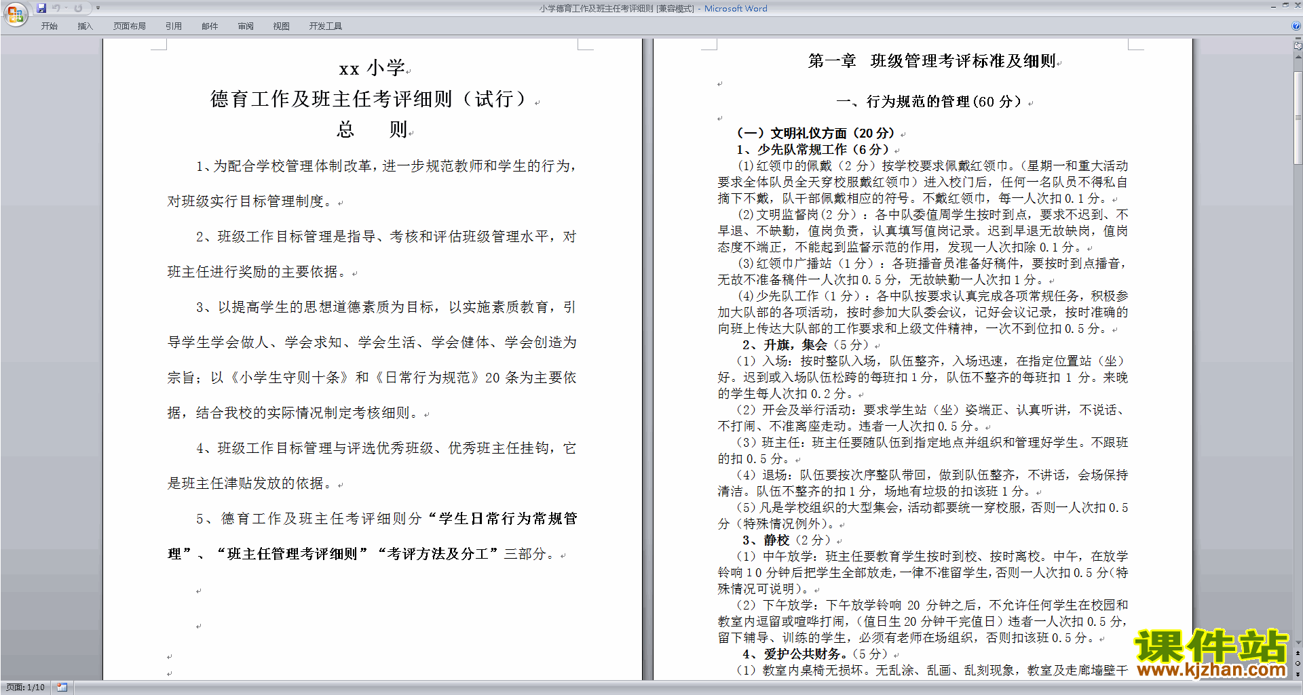Open the round Office Button menu
Viewport: 1303px width, 695px height.
(15, 14)
